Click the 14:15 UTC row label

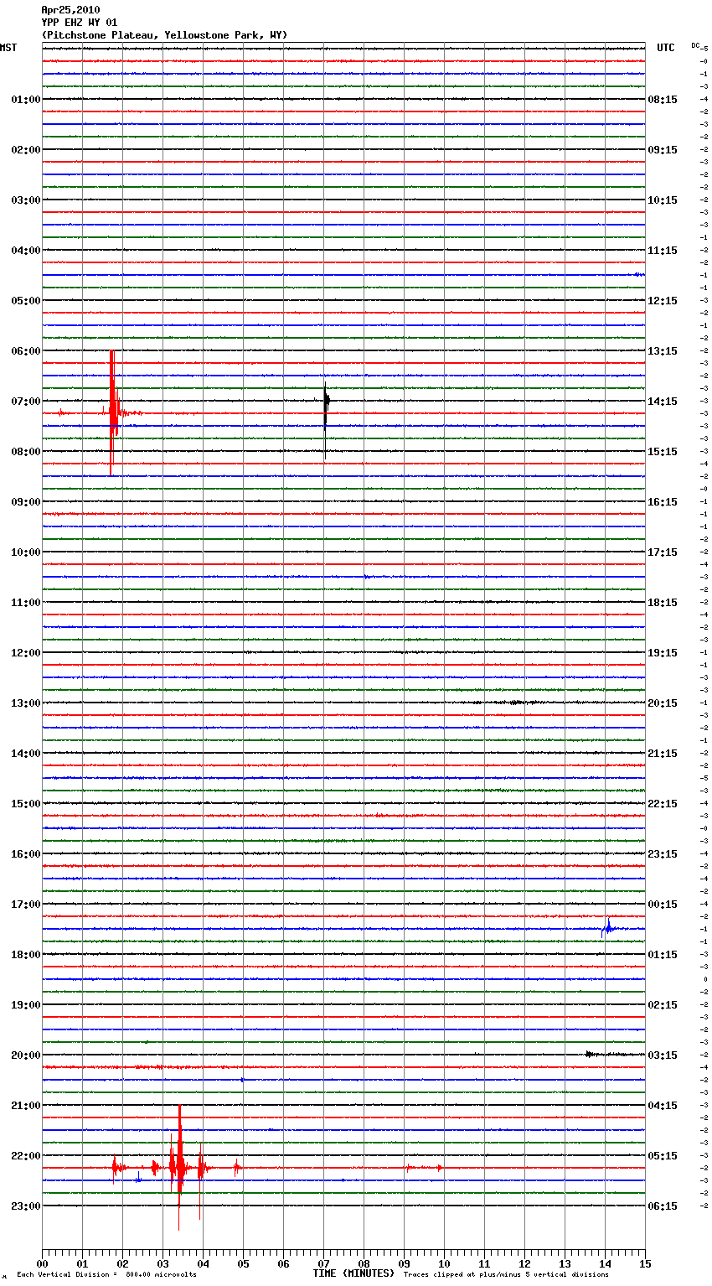point(663,402)
